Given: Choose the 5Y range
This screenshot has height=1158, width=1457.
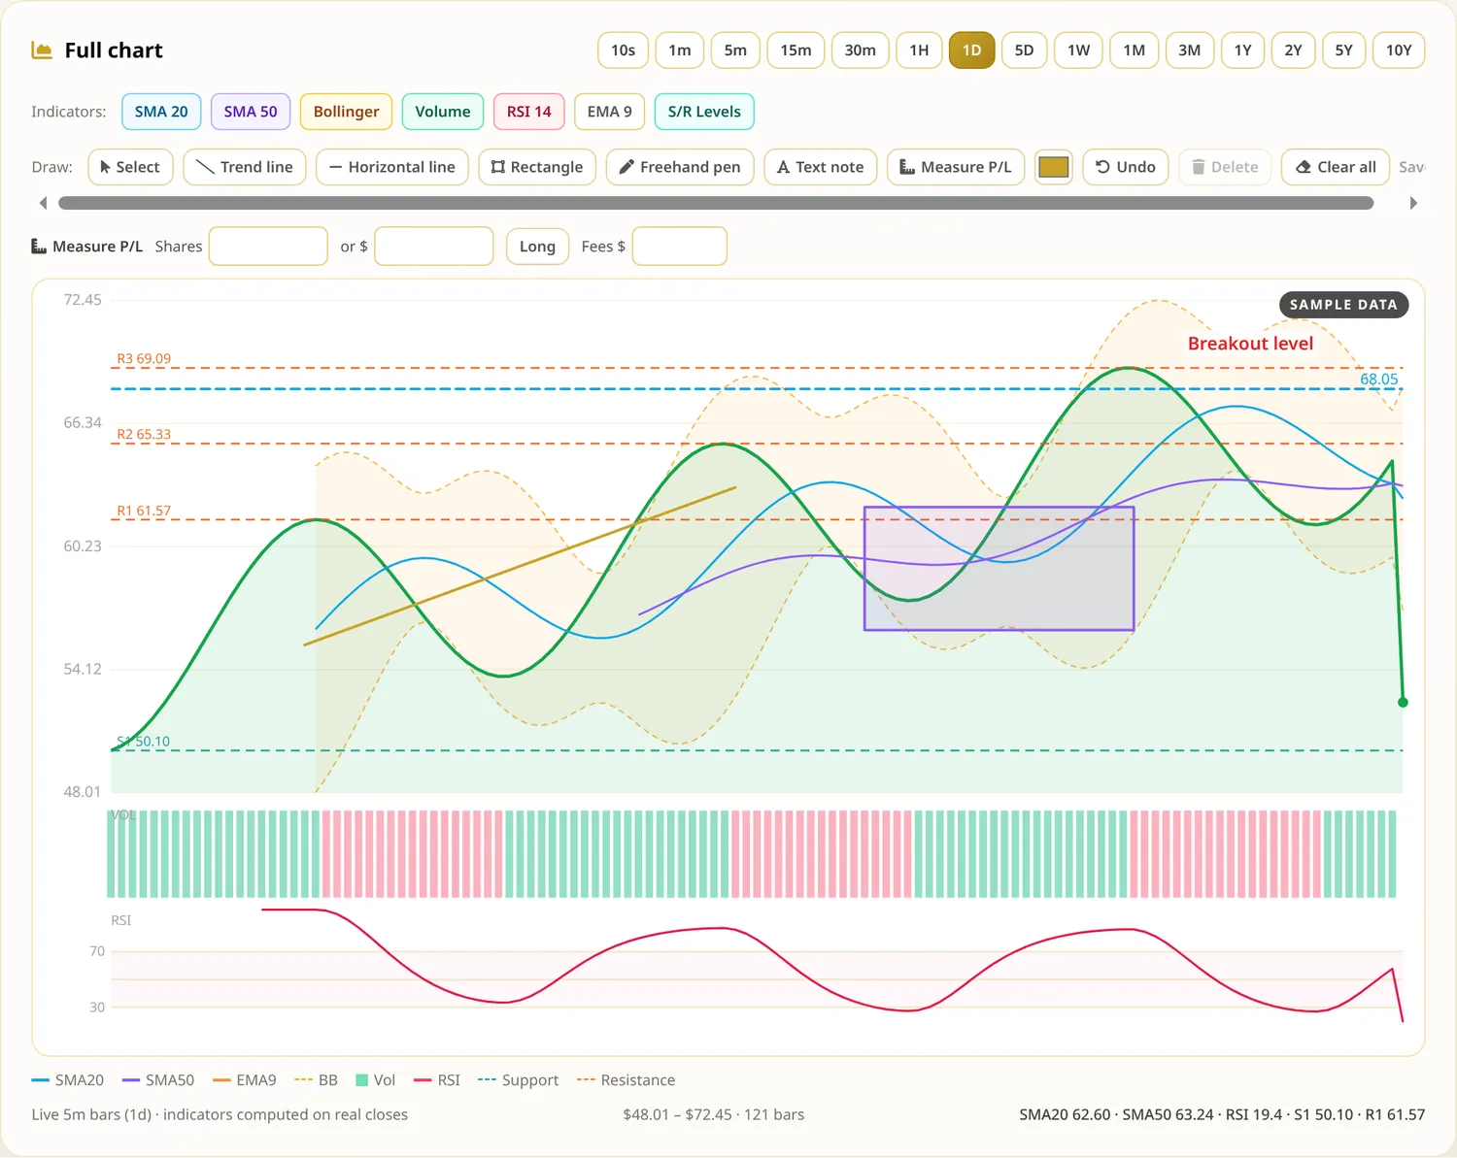Looking at the screenshot, I should (1343, 50).
